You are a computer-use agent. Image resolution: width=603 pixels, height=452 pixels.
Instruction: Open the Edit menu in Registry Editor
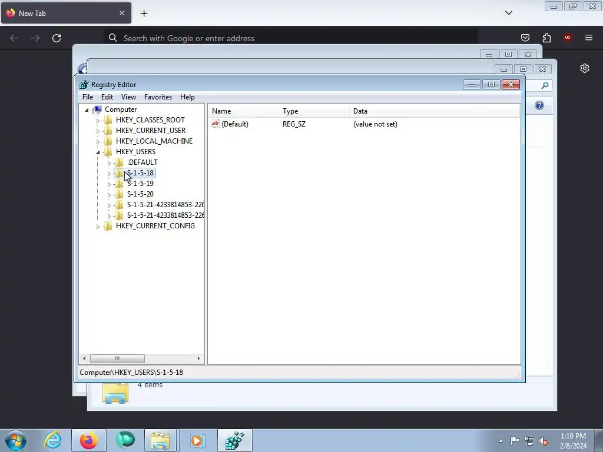click(x=107, y=97)
